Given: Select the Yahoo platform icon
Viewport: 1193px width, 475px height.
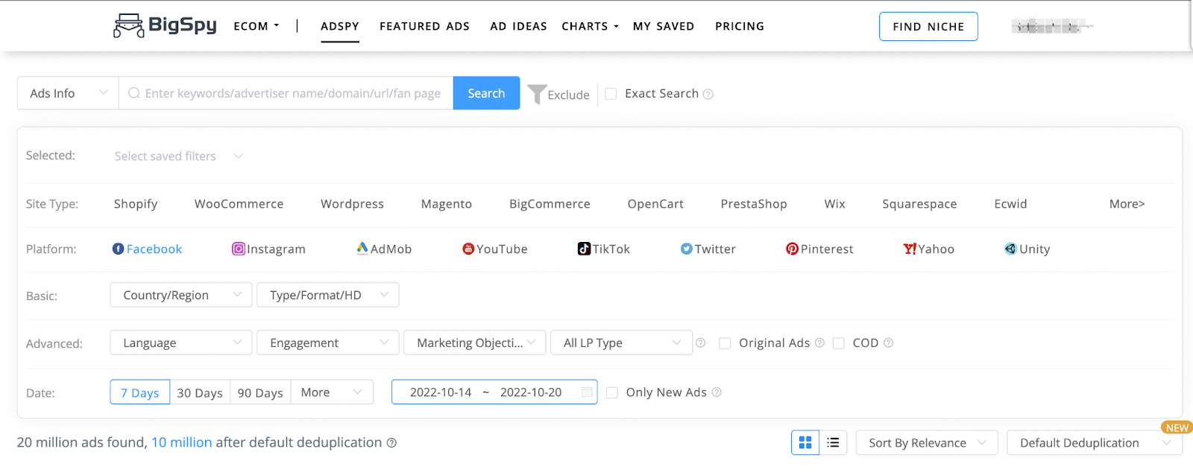Looking at the screenshot, I should point(910,249).
